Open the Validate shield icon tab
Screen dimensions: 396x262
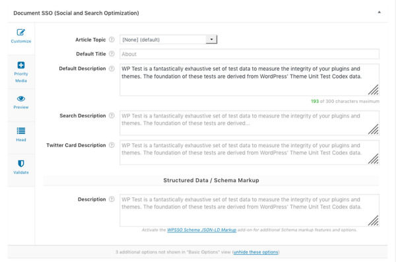pos(21,164)
